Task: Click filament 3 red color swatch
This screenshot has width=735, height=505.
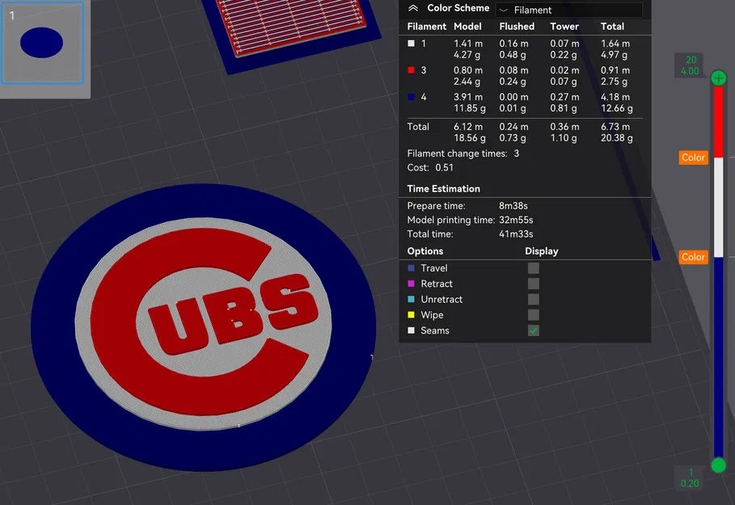Action: (411, 70)
